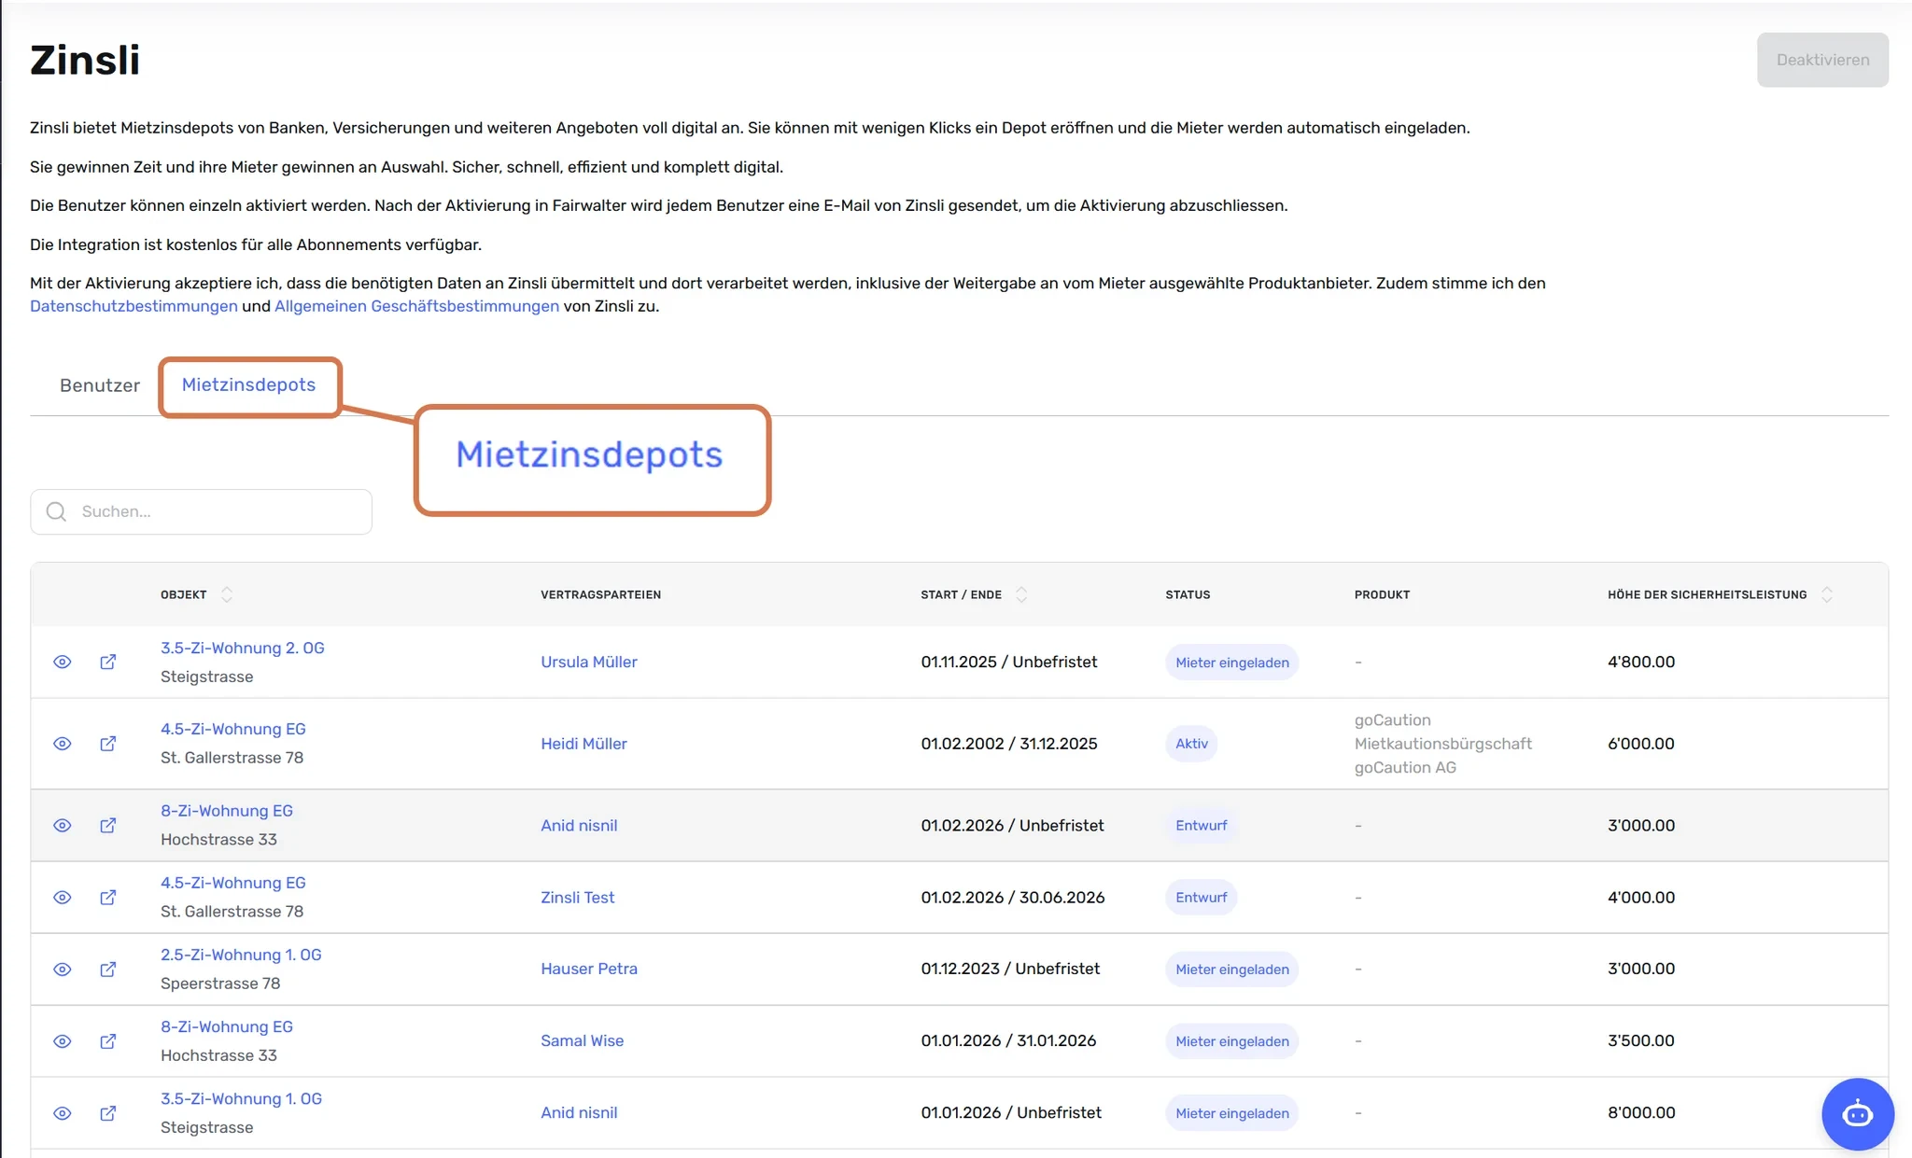Sort by Höhe der Sicherheitsleistung column

tap(1827, 594)
